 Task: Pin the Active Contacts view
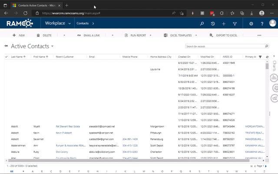tap(6, 46)
